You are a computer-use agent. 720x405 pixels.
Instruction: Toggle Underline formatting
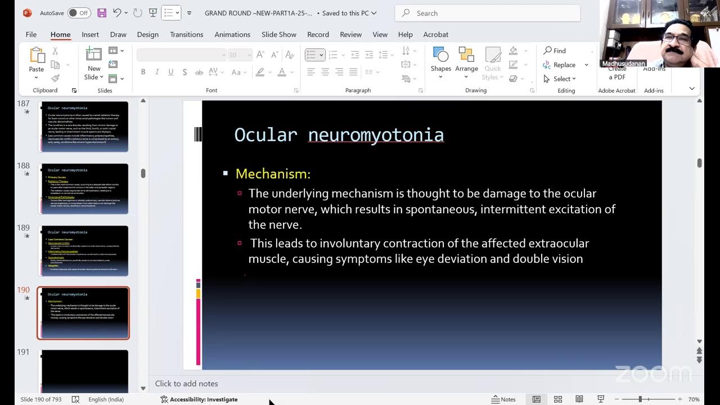pos(170,72)
